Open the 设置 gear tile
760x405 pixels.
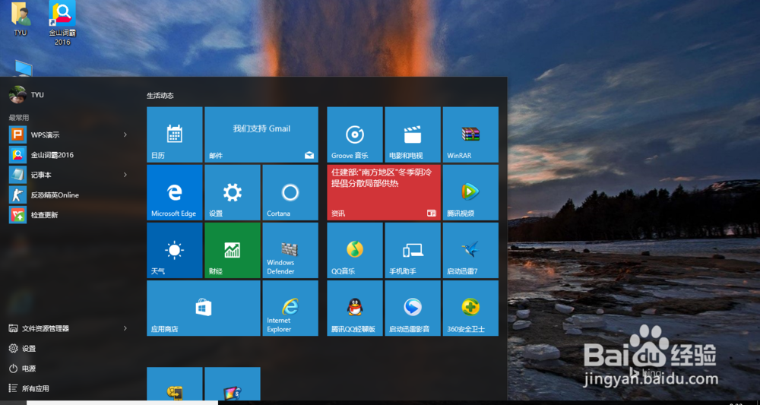232,192
